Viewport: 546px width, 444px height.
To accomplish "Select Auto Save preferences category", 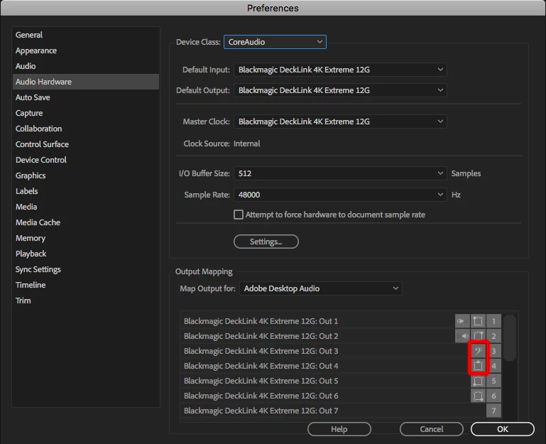I will point(86,97).
